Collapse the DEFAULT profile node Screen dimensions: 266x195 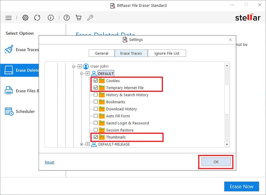point(82,74)
